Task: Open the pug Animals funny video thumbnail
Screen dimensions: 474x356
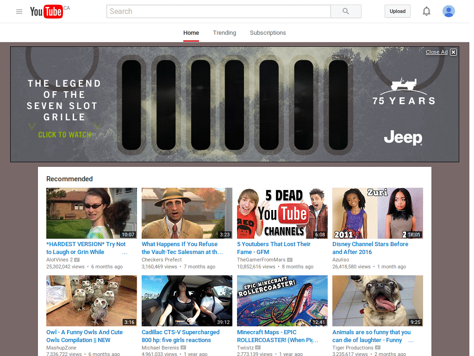Action: pos(378,300)
